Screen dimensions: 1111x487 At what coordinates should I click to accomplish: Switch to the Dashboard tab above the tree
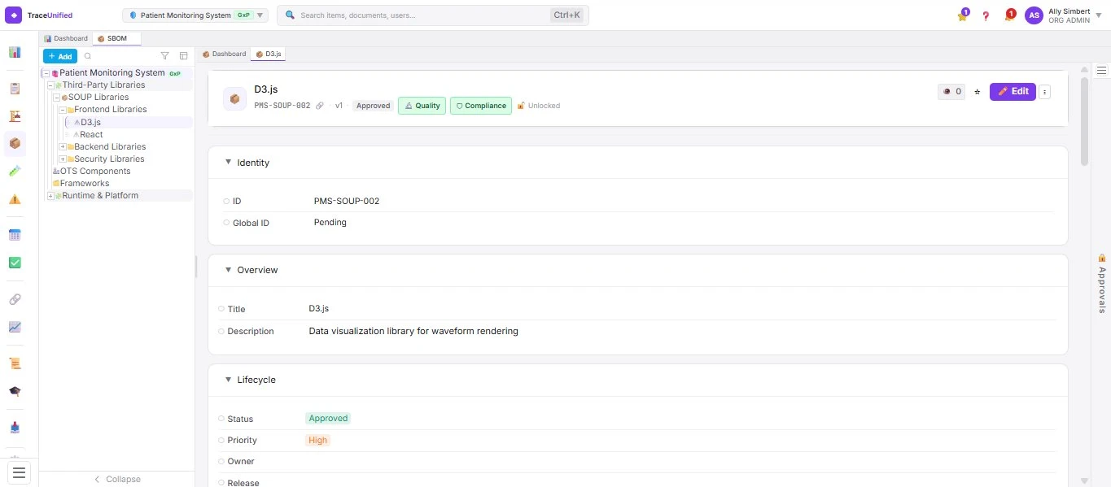67,38
